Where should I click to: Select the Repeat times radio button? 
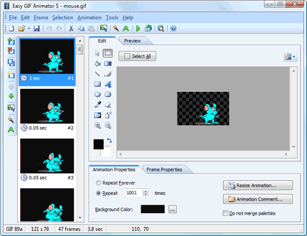pyautogui.click(x=98, y=193)
